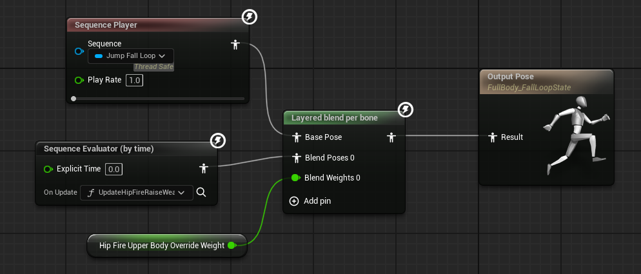
Task: Click the Thread Safe label
Action: tap(153, 66)
